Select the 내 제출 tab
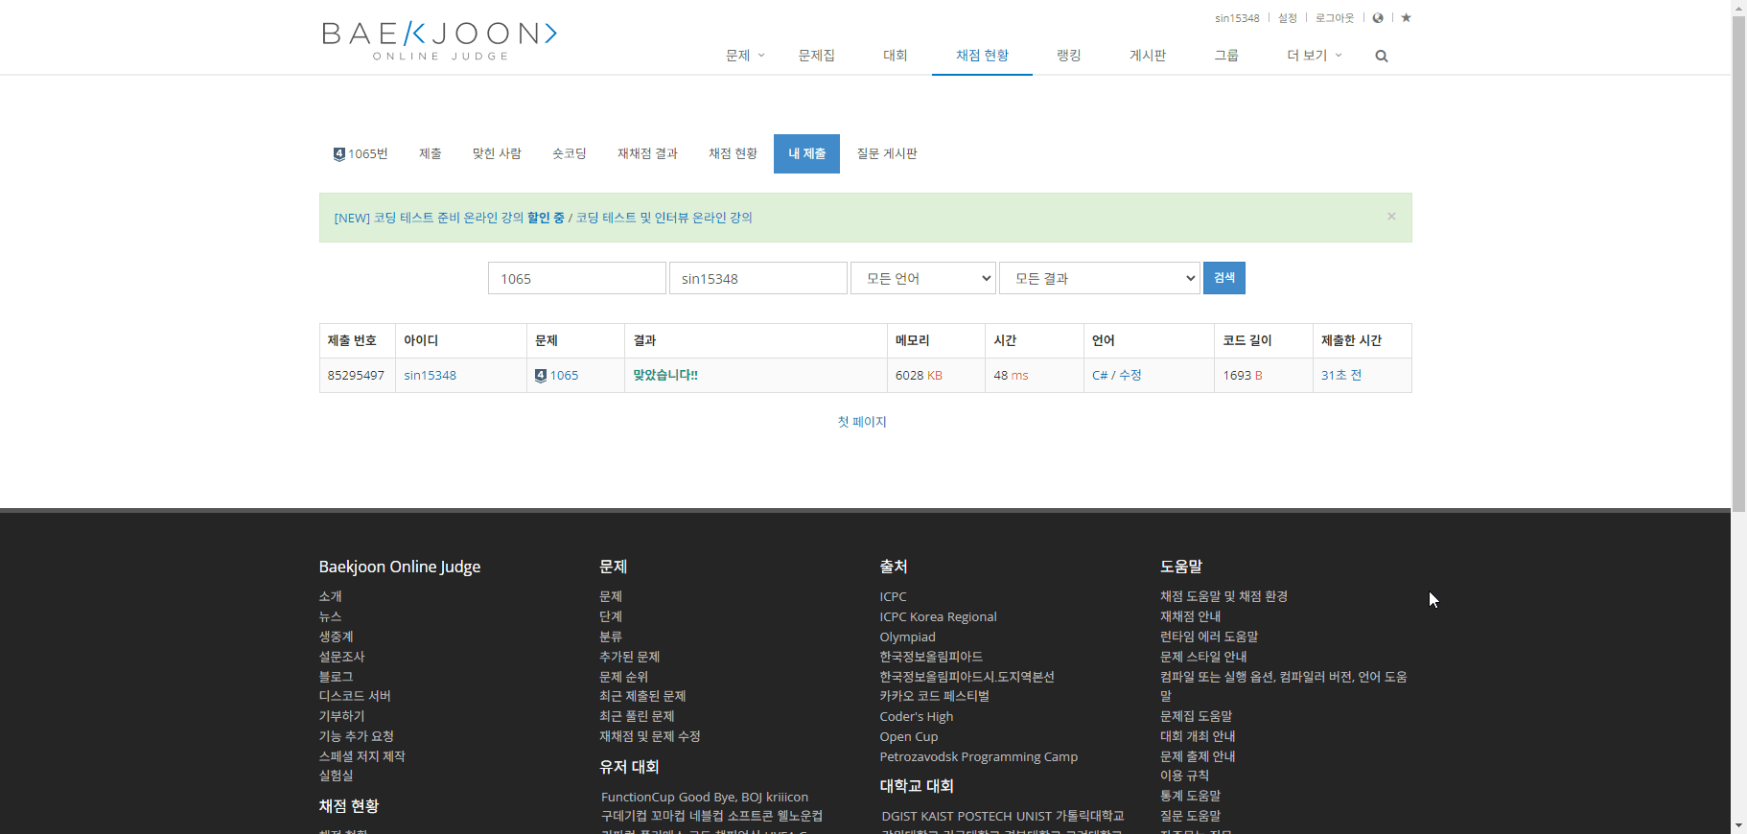The height and width of the screenshot is (834, 1747). point(806,153)
